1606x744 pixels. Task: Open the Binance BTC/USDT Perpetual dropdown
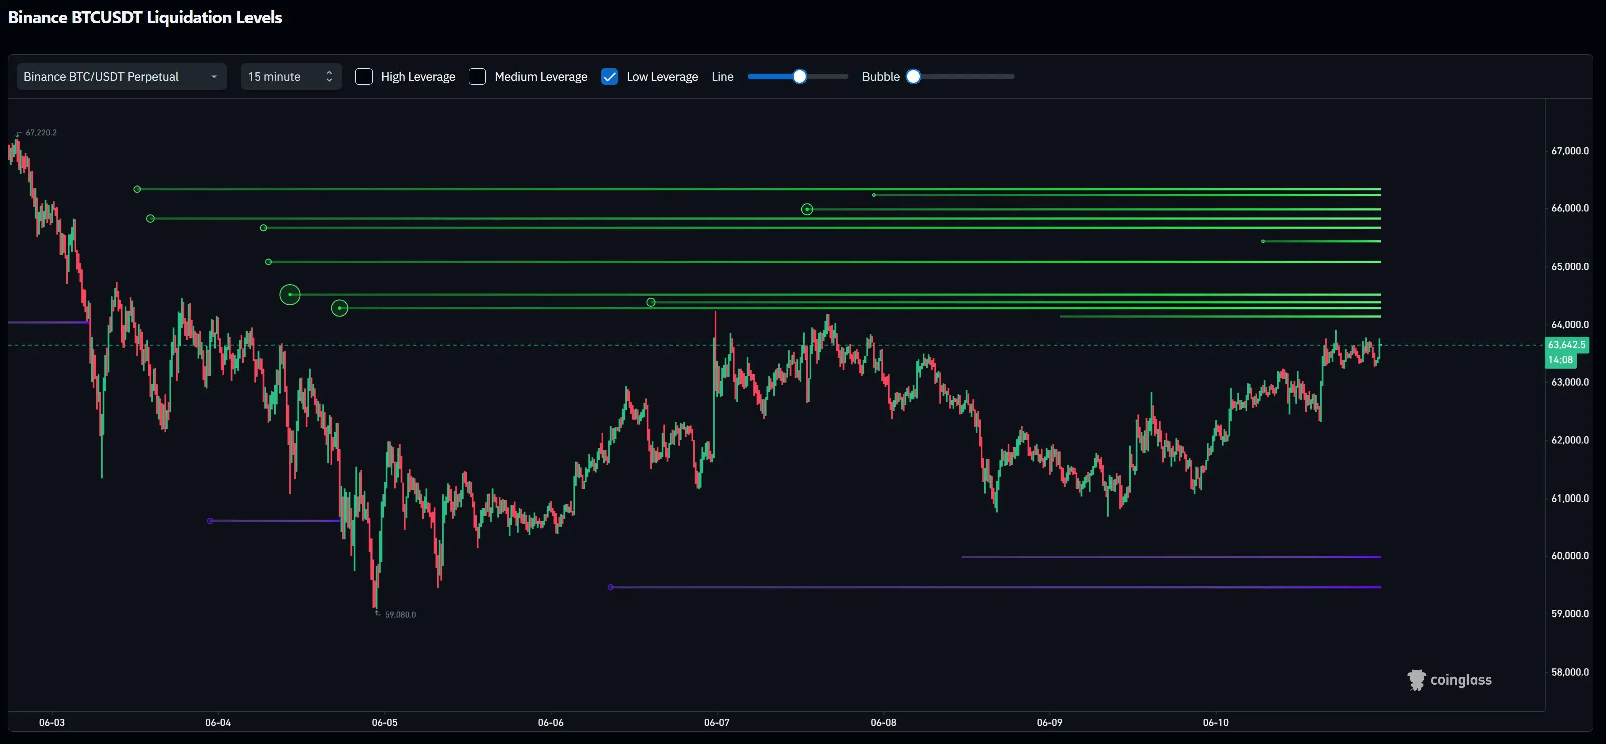121,77
